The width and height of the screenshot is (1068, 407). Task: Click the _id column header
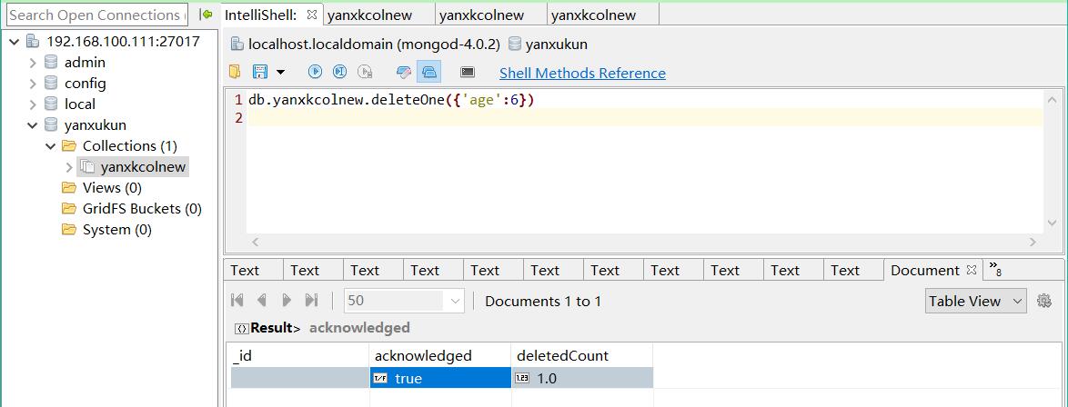[299, 356]
